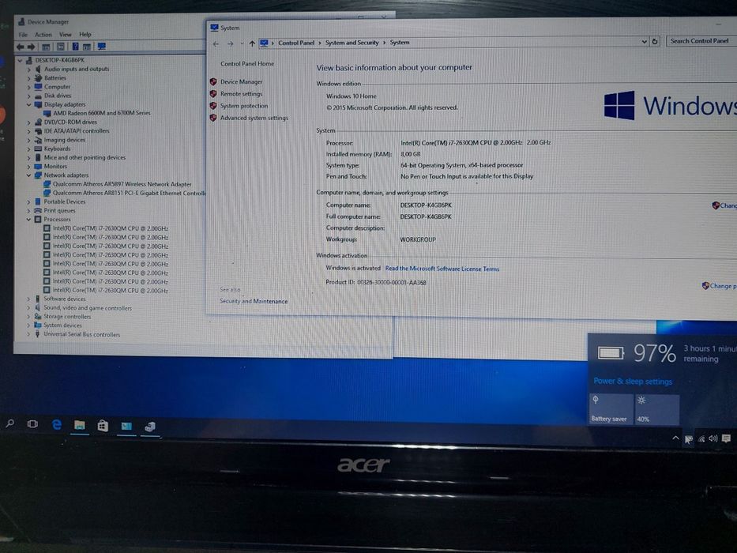The height and width of the screenshot is (553, 737).
Task: Toggle the Battery saver tile
Action: [x=611, y=409]
